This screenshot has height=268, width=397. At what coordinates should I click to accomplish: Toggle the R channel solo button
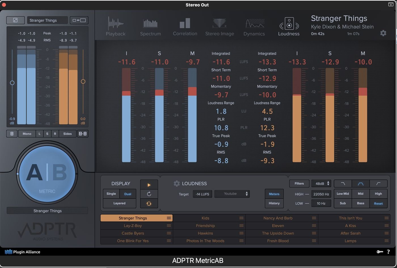(x=55, y=134)
